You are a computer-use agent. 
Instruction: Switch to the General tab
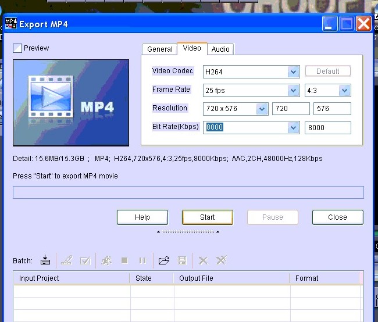[159, 49]
